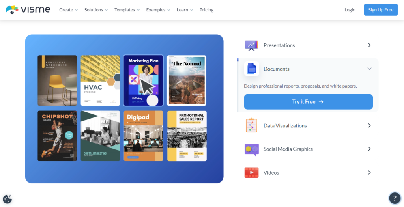This screenshot has height=207, width=404.
Task: Open the Marketing Plan template thumbnail
Action: (143, 80)
